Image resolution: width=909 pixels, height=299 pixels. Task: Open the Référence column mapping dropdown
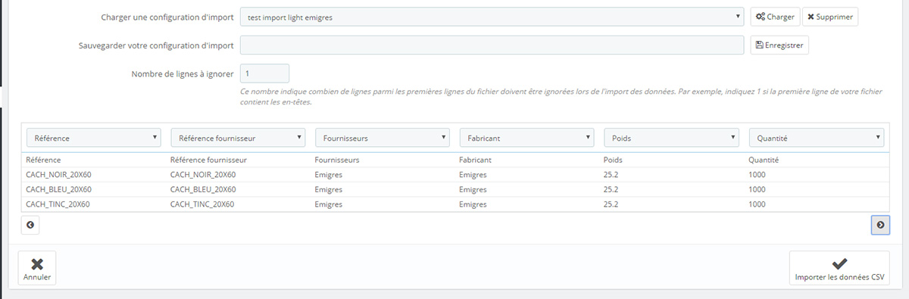tap(95, 138)
